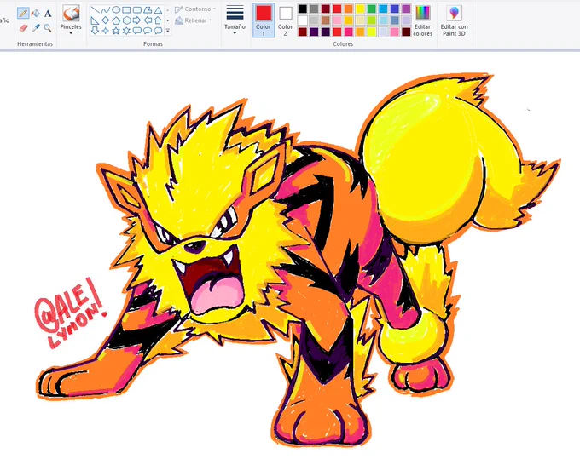Choose the orange swatch in the top row
The image size is (580, 459).
pyautogui.click(x=349, y=9)
